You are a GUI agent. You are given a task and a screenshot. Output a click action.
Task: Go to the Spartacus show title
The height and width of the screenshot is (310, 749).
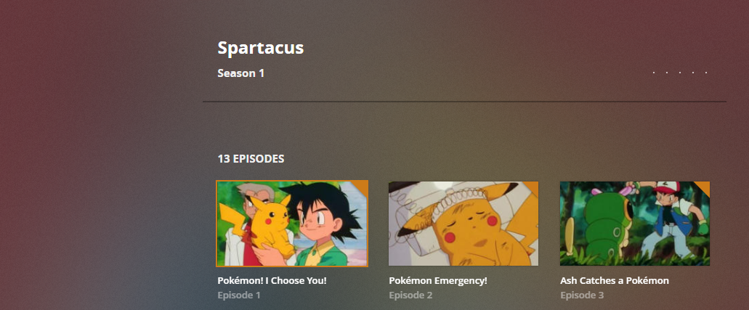click(x=261, y=48)
